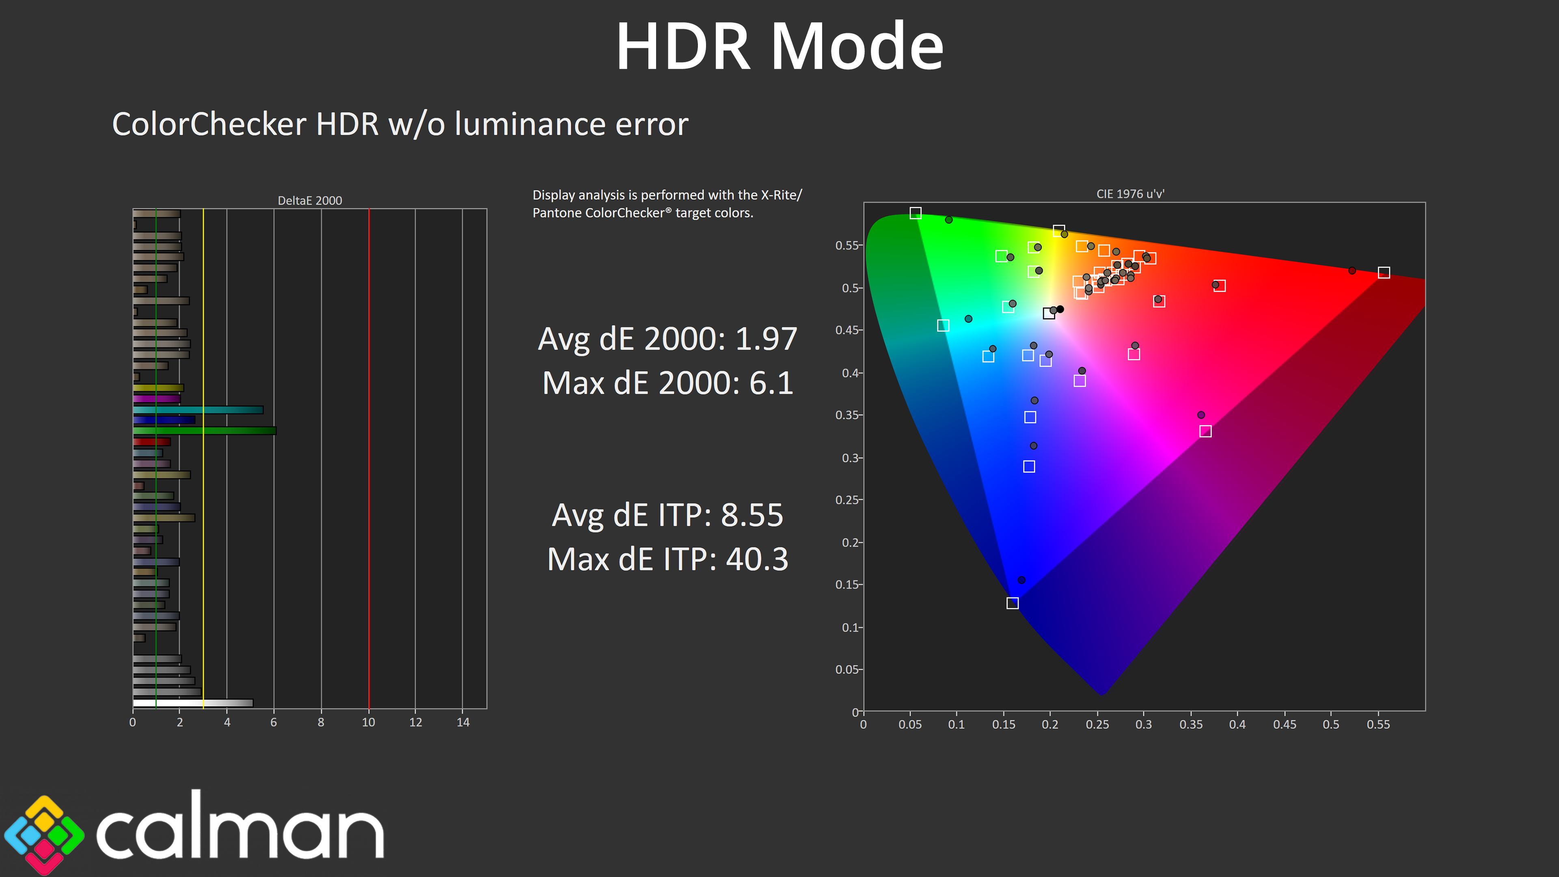Click the blue primary target square marker
Image resolution: width=1559 pixels, height=877 pixels.
(1013, 603)
